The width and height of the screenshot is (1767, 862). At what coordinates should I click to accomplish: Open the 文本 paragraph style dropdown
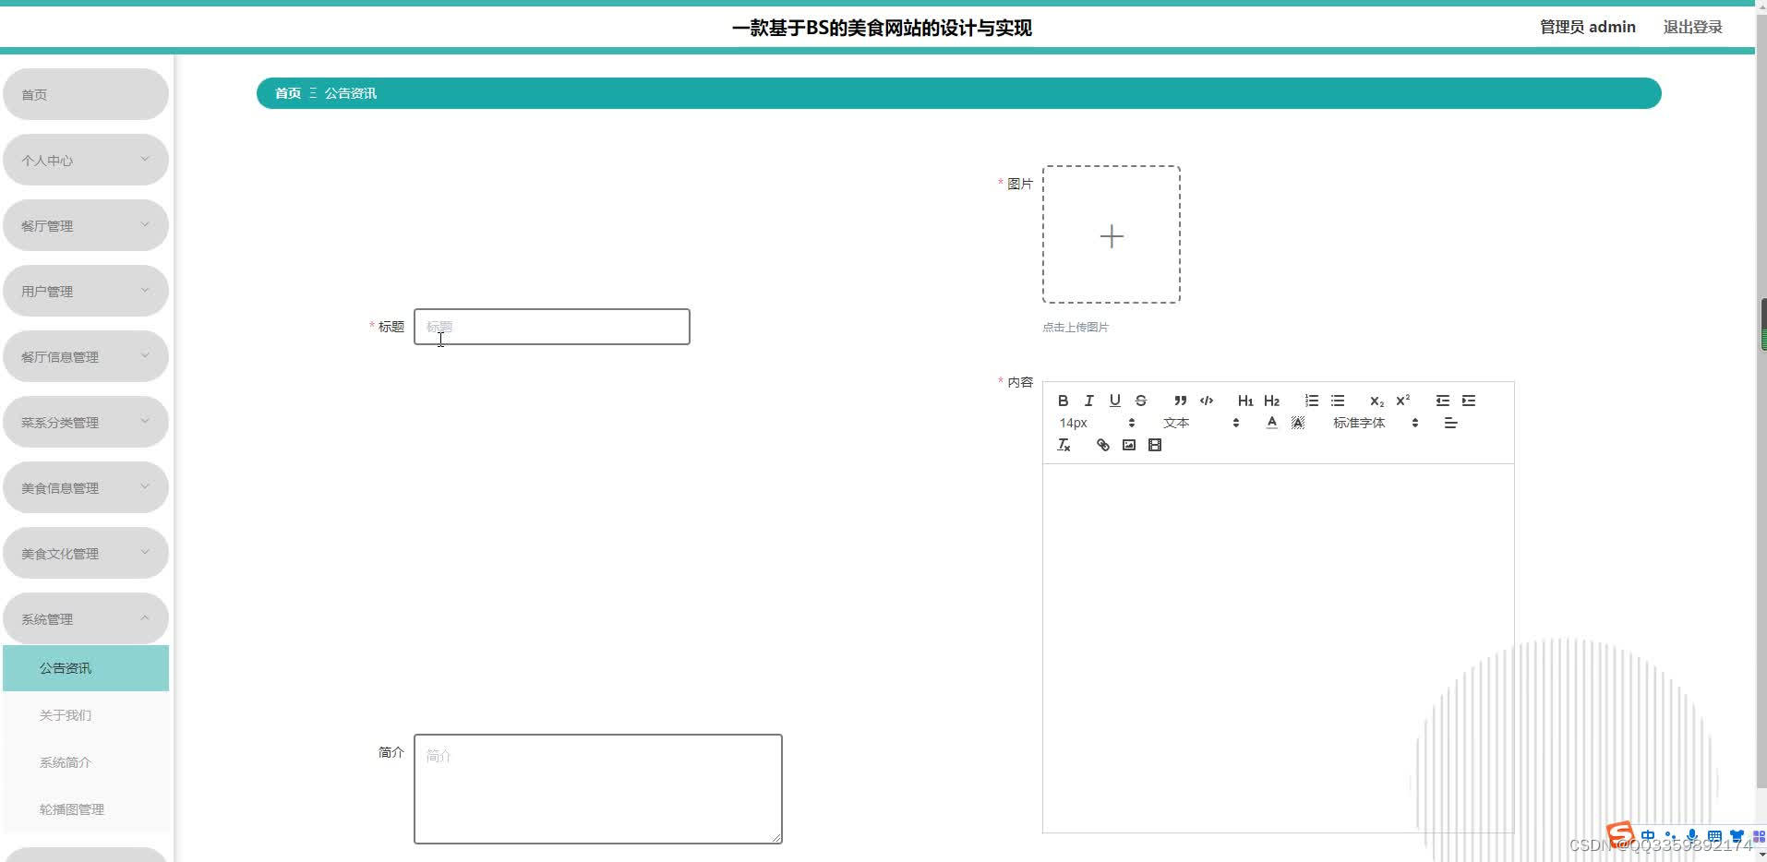(1200, 423)
